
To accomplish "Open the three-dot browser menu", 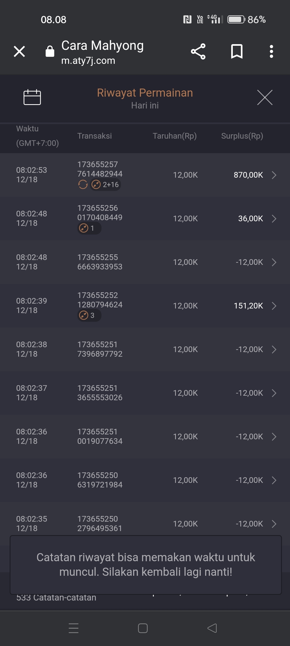I will 271,51.
